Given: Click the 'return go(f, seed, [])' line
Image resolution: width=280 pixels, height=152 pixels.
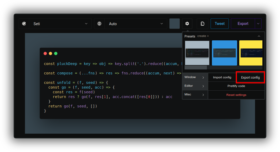Looking at the screenshot, I should pos(73,106).
